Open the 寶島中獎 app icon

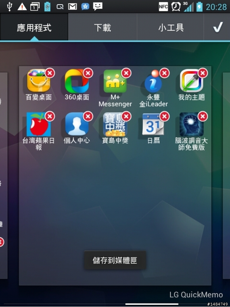click(x=115, y=124)
